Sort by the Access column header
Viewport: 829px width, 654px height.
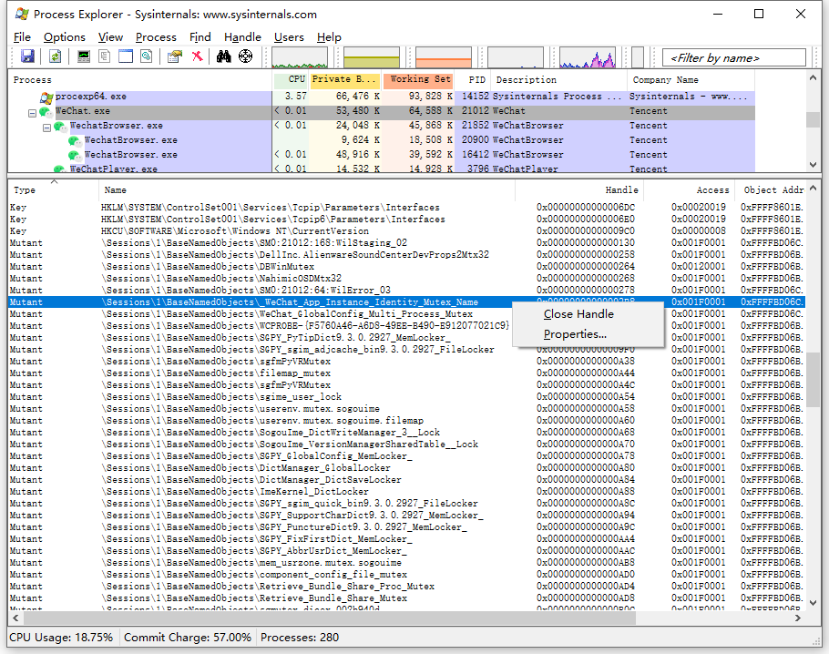point(689,190)
